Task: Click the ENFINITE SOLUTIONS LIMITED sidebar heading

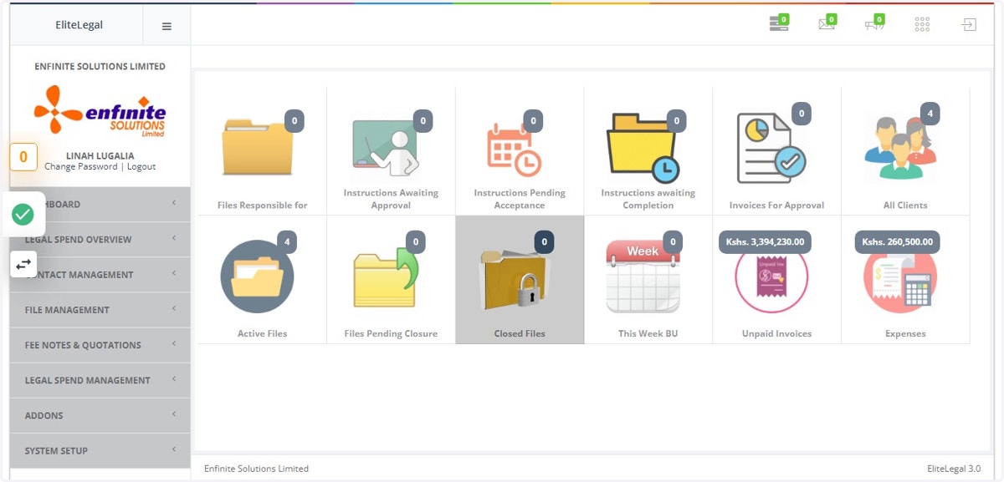Action: (100, 67)
